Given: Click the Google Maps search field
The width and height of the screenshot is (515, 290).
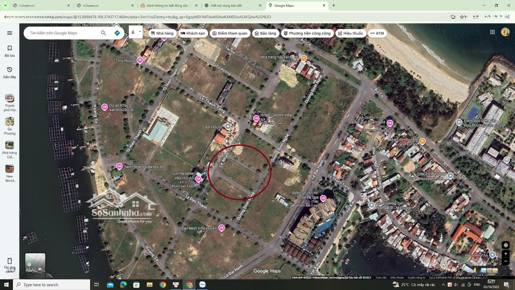Looking at the screenshot, I should click(62, 33).
